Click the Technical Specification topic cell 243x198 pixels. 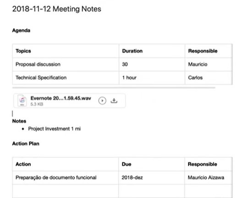(66, 78)
